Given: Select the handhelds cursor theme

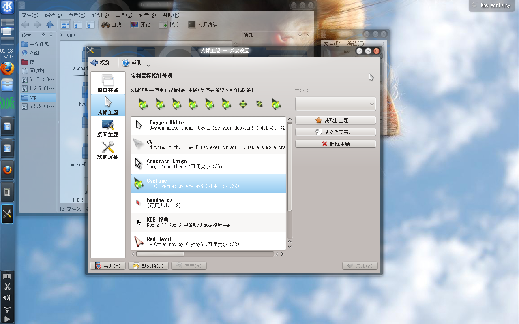Looking at the screenshot, I should [x=208, y=203].
